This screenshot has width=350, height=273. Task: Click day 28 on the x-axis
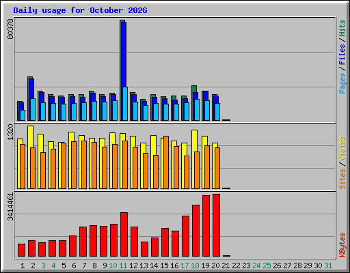(297, 265)
